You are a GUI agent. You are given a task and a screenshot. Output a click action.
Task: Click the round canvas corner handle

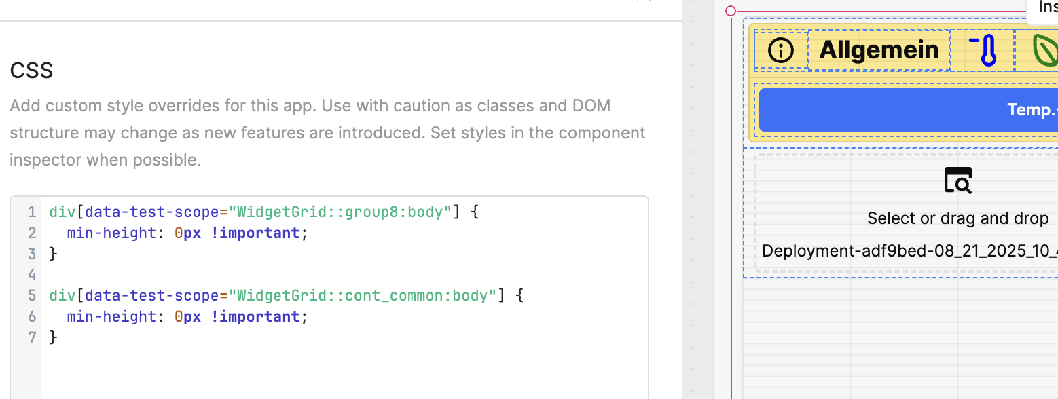coord(731,11)
